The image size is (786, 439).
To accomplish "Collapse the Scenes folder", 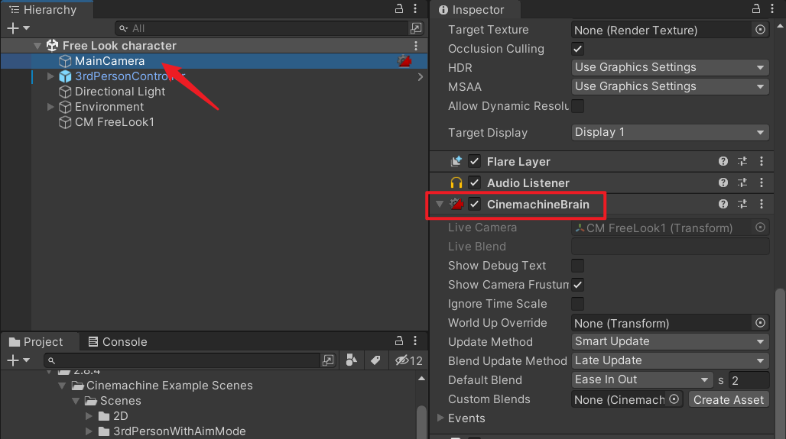I will 76,401.
